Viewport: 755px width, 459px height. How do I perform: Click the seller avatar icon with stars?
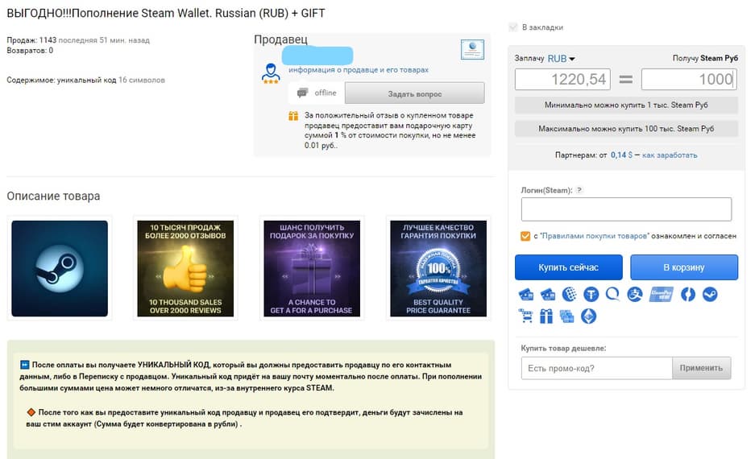[271, 73]
